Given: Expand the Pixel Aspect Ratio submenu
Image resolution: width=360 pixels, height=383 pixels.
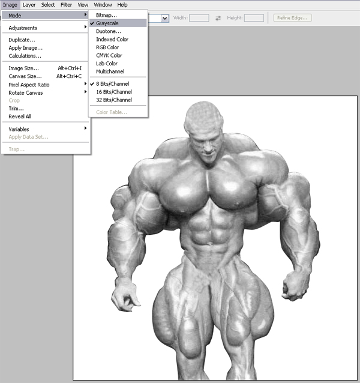Looking at the screenshot, I should pos(45,85).
